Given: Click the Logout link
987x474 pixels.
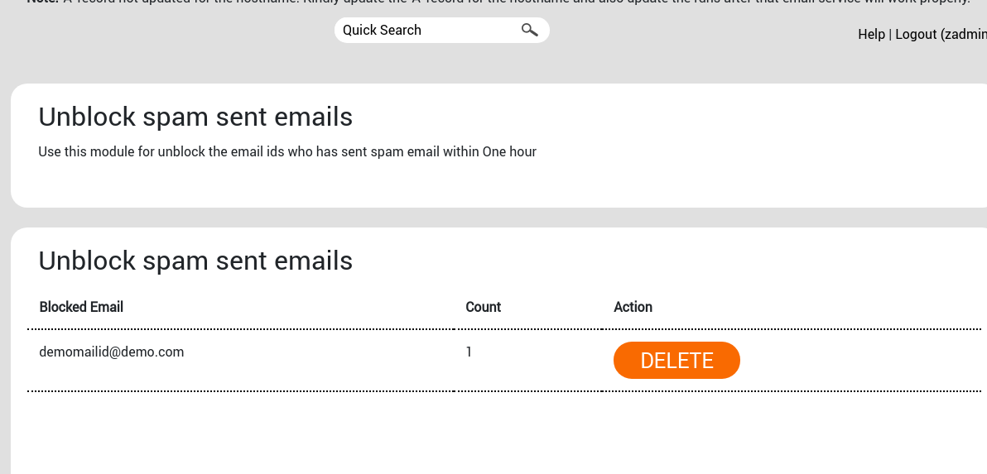Looking at the screenshot, I should pos(915,34).
